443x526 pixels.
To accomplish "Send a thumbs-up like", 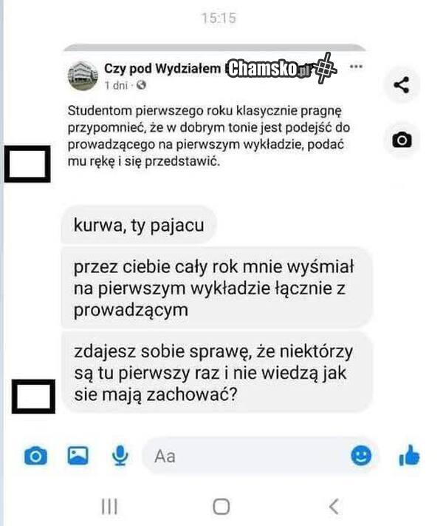I will 409,456.
